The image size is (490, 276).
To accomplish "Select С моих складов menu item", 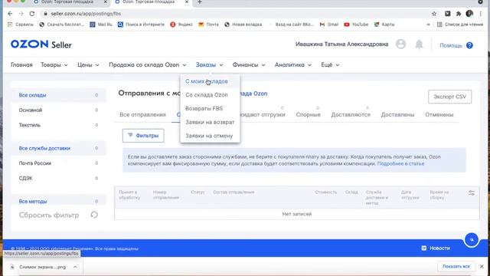I will pos(210,81).
